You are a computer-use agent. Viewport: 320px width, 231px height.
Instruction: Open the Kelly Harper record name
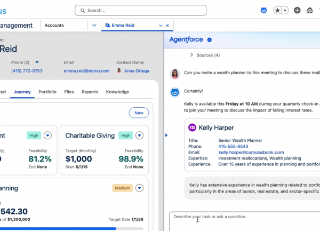coord(217,128)
